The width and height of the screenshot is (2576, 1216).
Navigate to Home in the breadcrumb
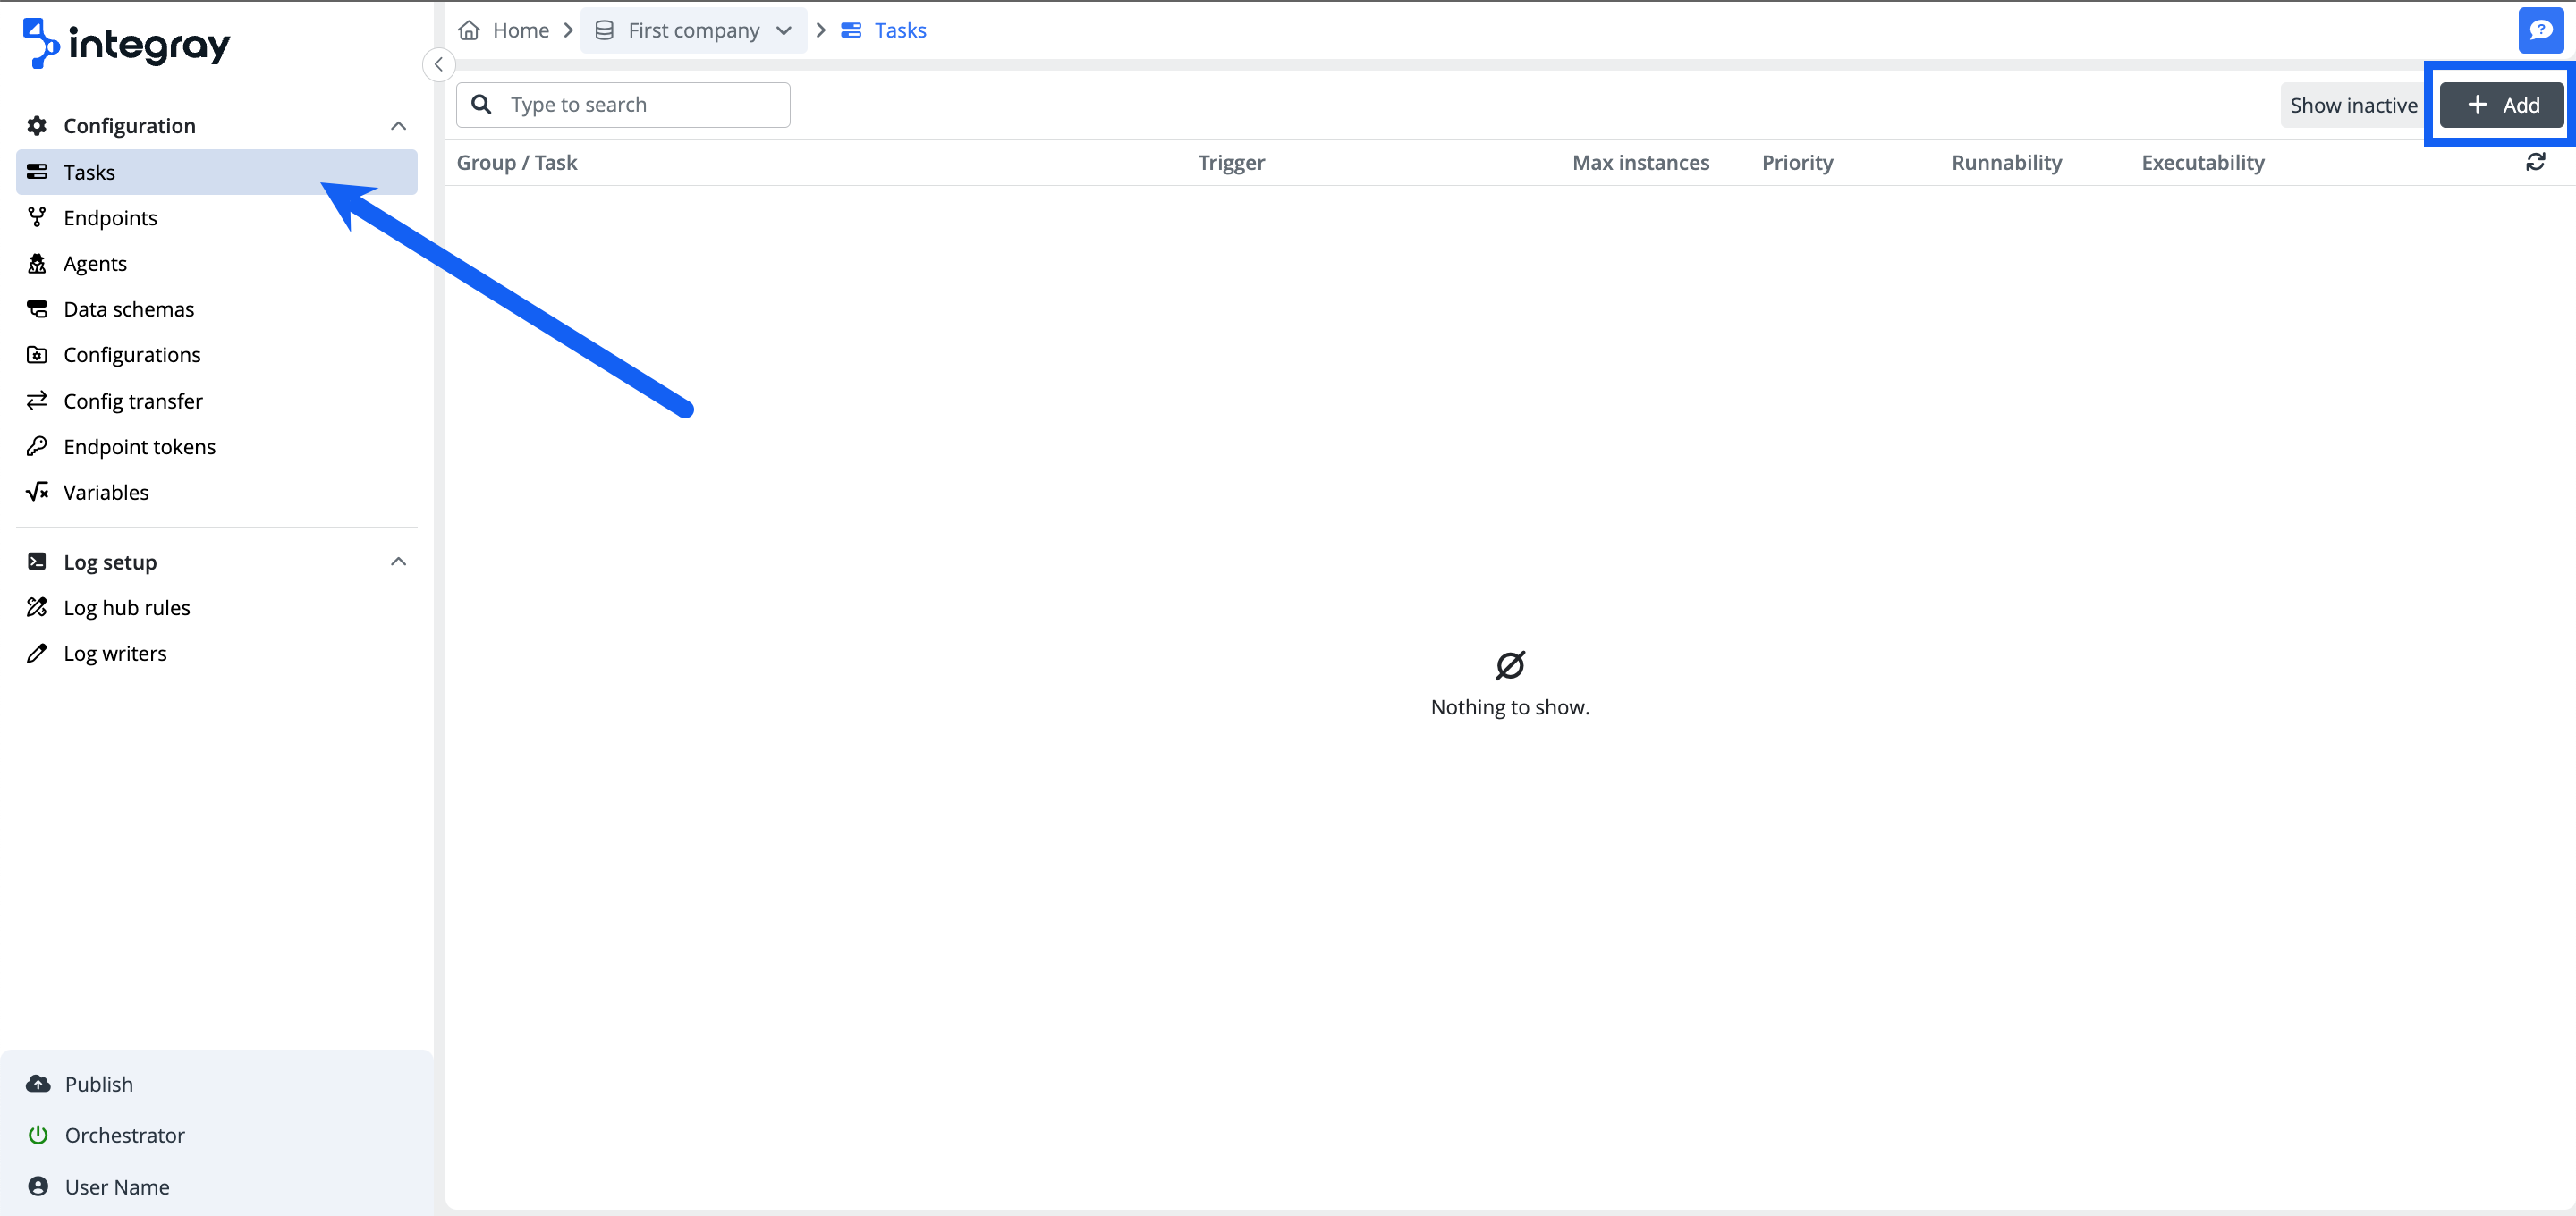tap(520, 30)
